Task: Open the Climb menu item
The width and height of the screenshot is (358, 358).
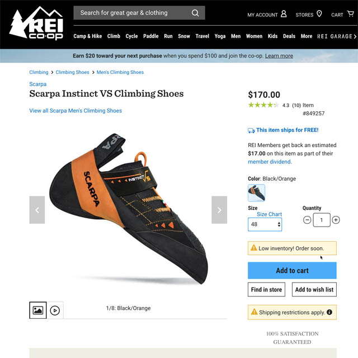Action: pyautogui.click(x=114, y=36)
